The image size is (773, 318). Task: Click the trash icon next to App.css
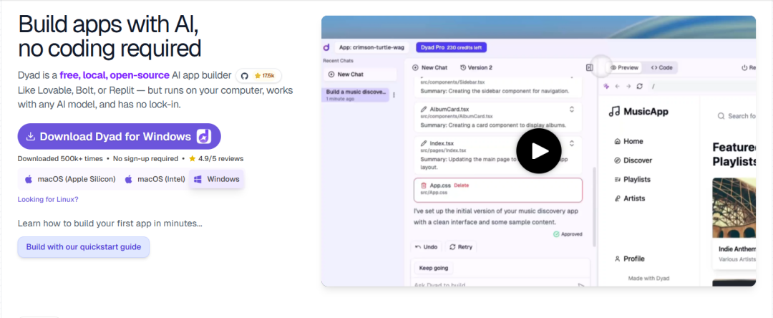click(x=424, y=185)
